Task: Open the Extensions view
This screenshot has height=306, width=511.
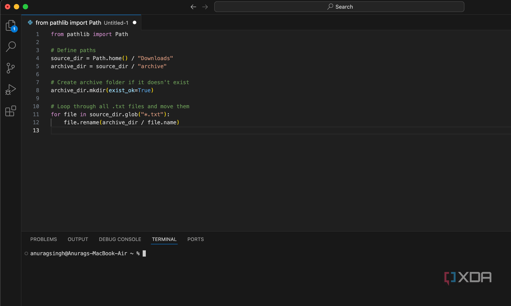Action: tap(11, 111)
